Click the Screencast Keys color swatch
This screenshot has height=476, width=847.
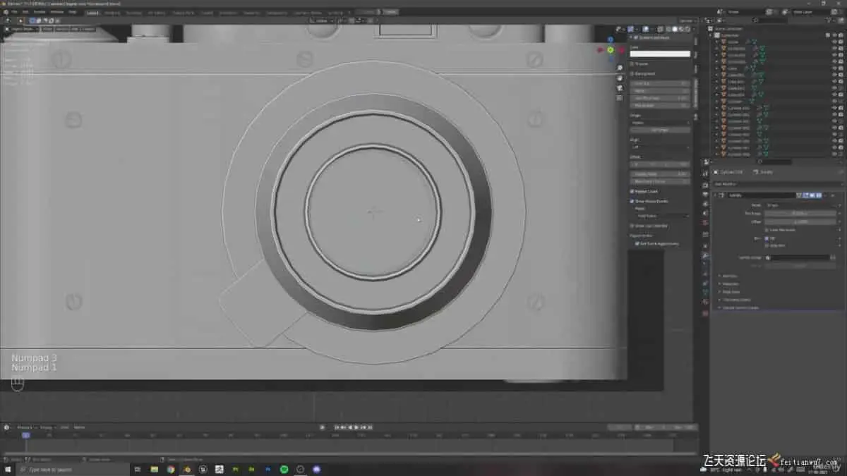tap(660, 54)
